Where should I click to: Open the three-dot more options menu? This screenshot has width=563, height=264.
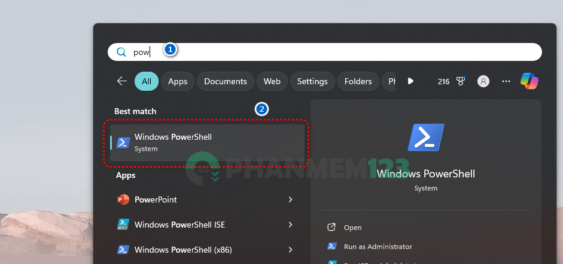tap(506, 81)
